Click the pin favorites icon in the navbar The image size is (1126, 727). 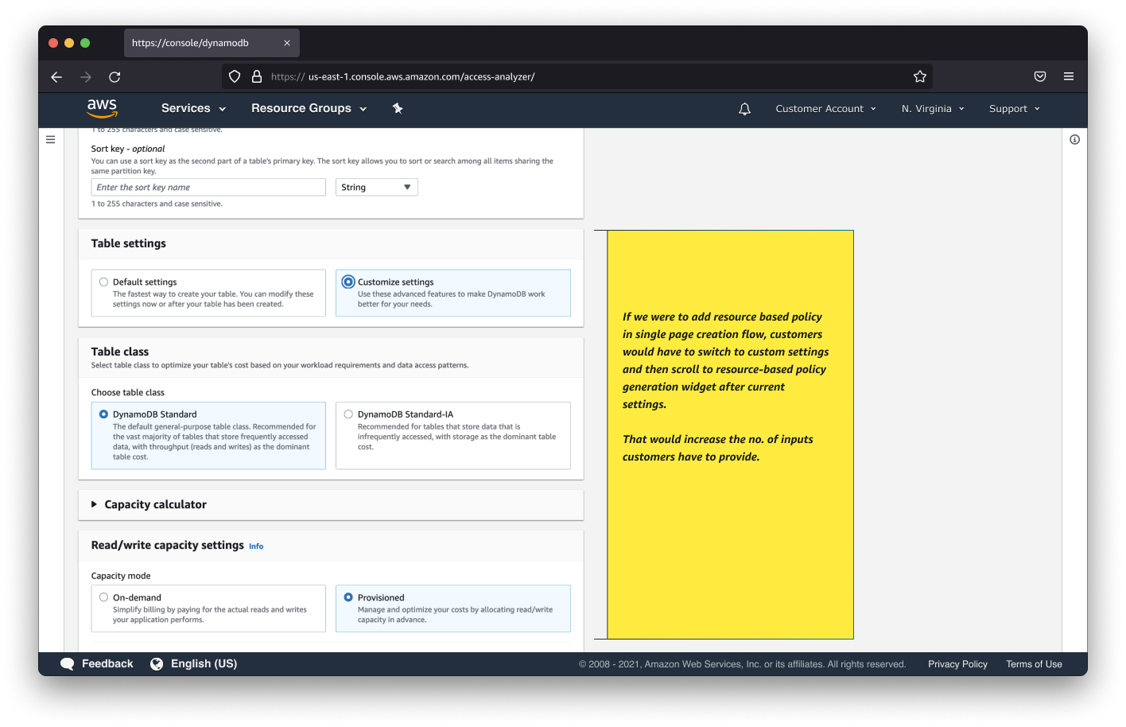(398, 108)
